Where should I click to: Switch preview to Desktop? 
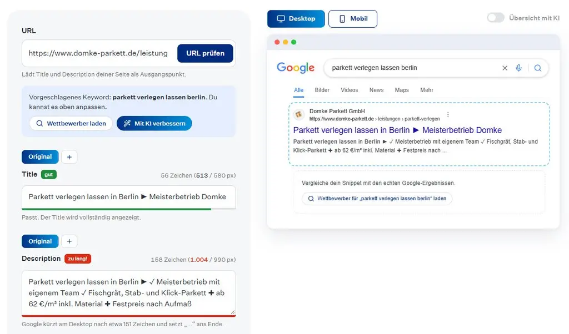point(296,19)
